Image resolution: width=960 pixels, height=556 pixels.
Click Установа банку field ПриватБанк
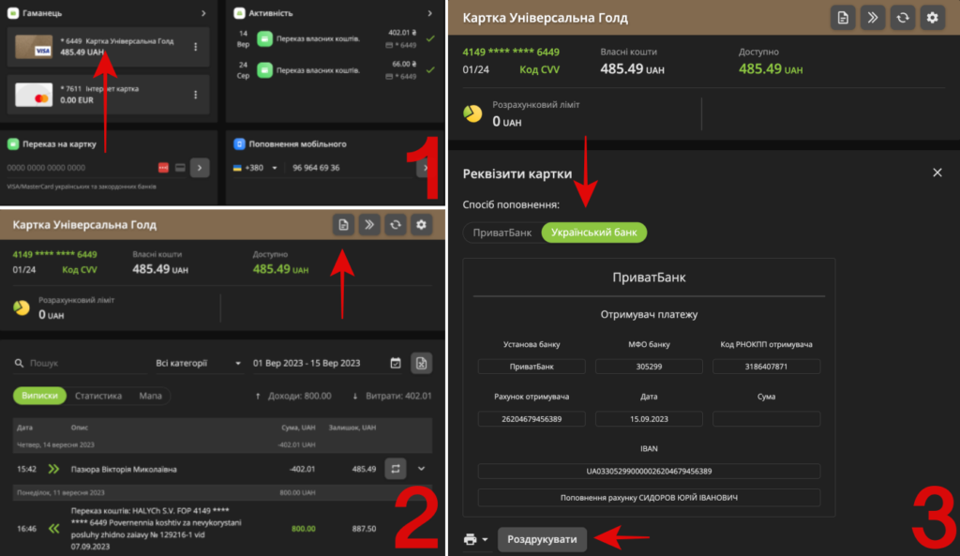(532, 367)
